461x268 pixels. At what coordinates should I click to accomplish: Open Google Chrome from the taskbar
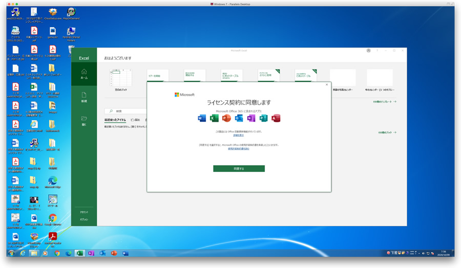(x=57, y=253)
